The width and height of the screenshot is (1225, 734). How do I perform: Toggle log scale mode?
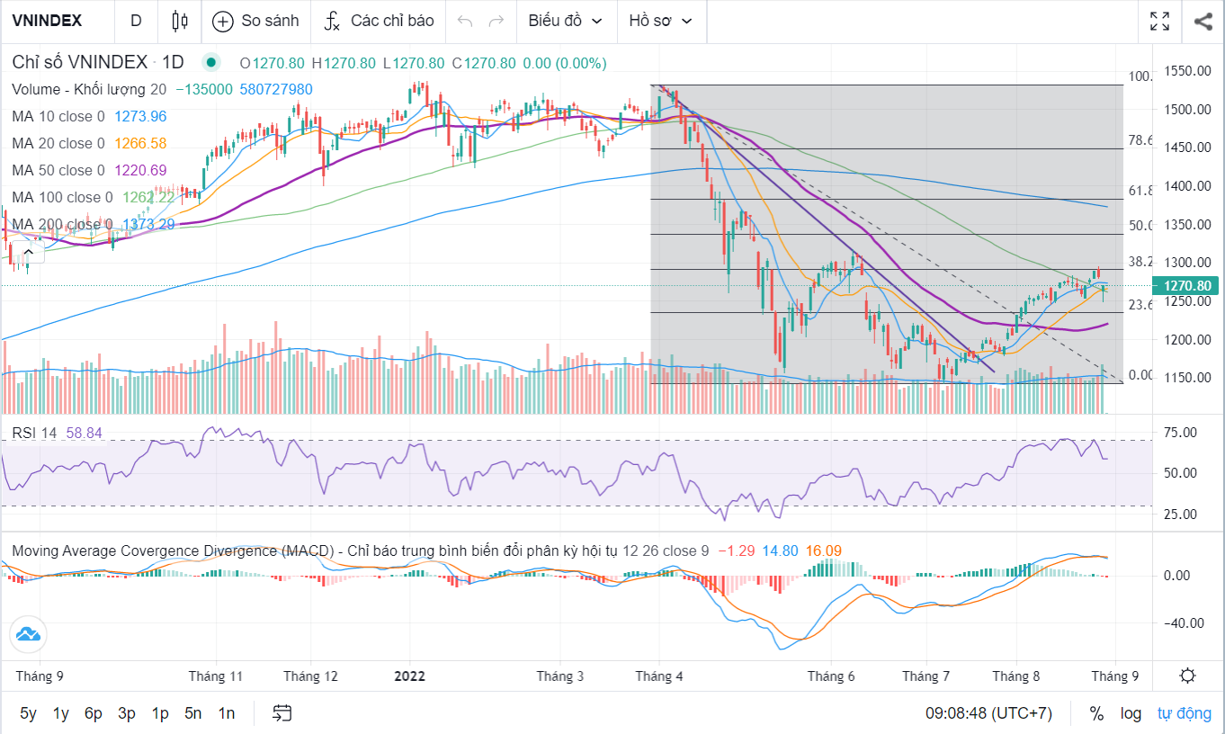click(1131, 713)
